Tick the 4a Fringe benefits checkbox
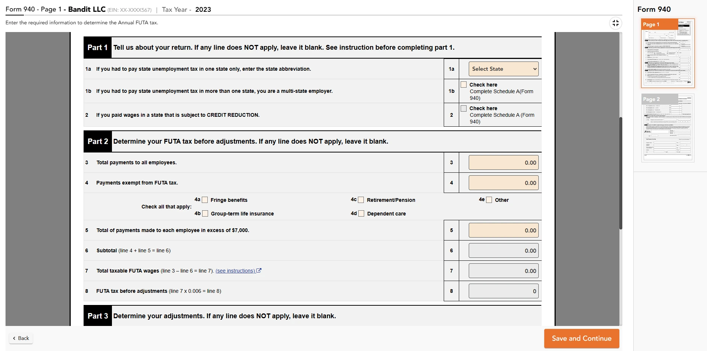The image size is (707, 351). point(205,200)
